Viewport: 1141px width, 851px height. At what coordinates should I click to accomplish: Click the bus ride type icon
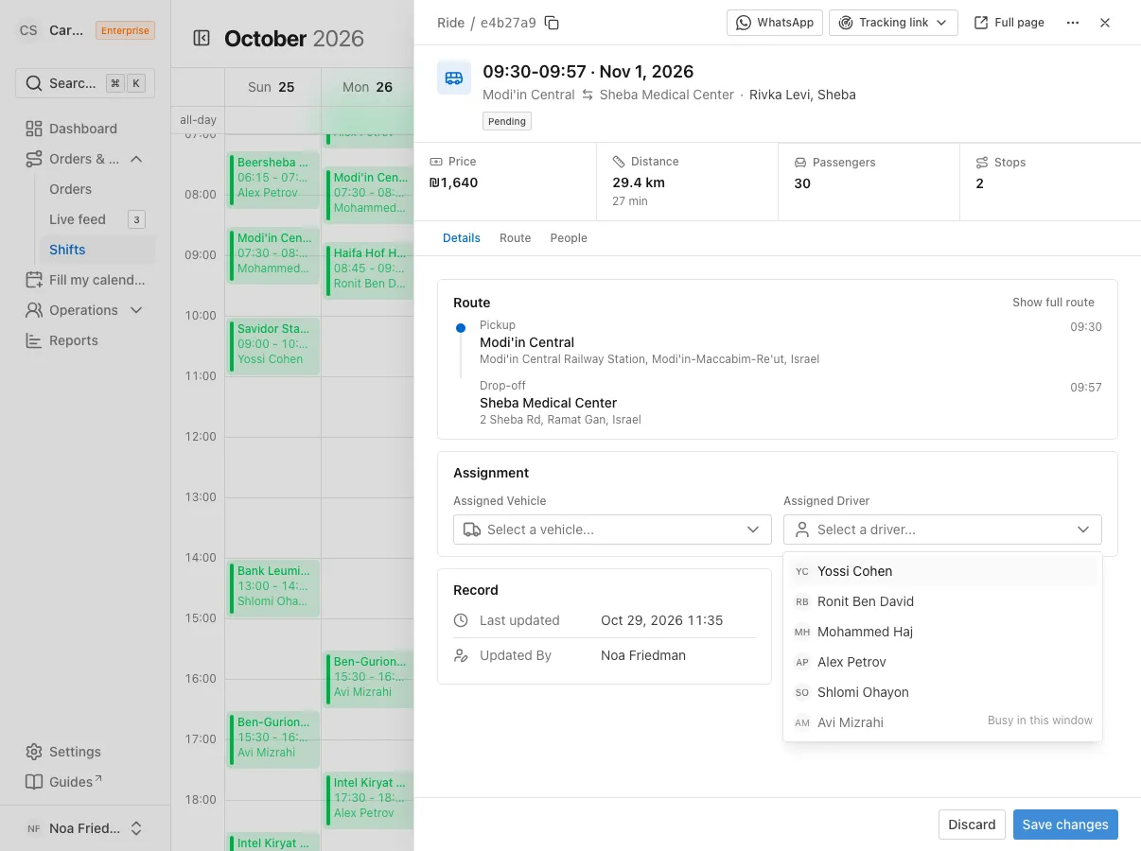[x=454, y=78]
